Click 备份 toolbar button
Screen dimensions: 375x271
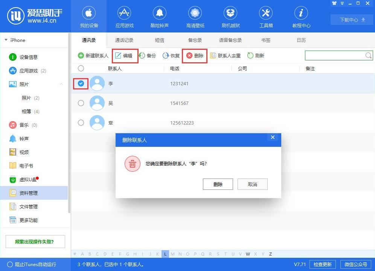point(147,55)
